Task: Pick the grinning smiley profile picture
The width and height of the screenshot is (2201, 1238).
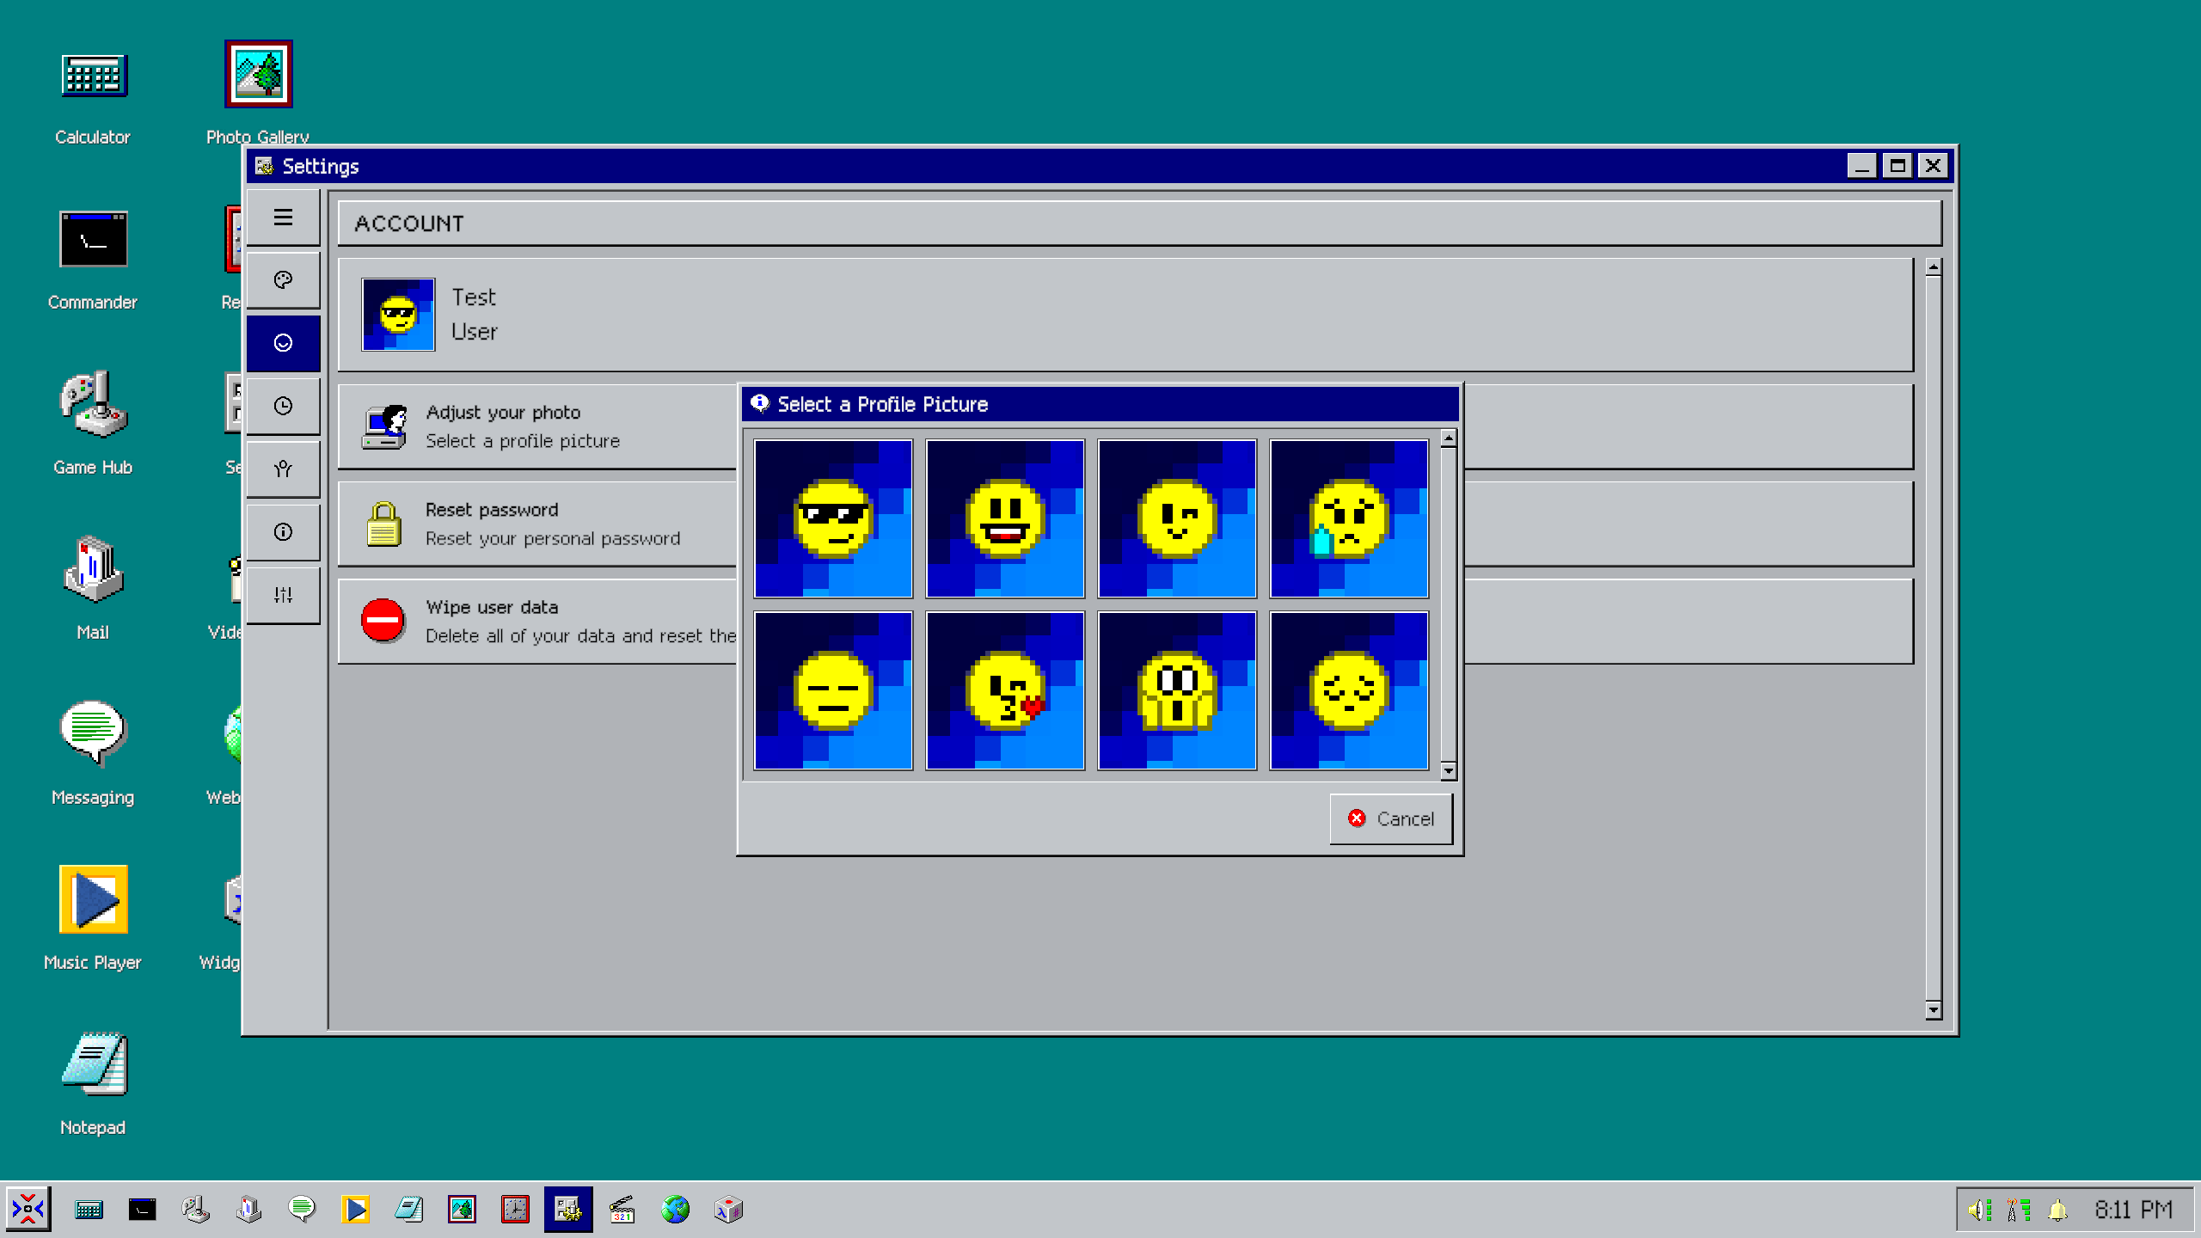Action: pos(1004,518)
